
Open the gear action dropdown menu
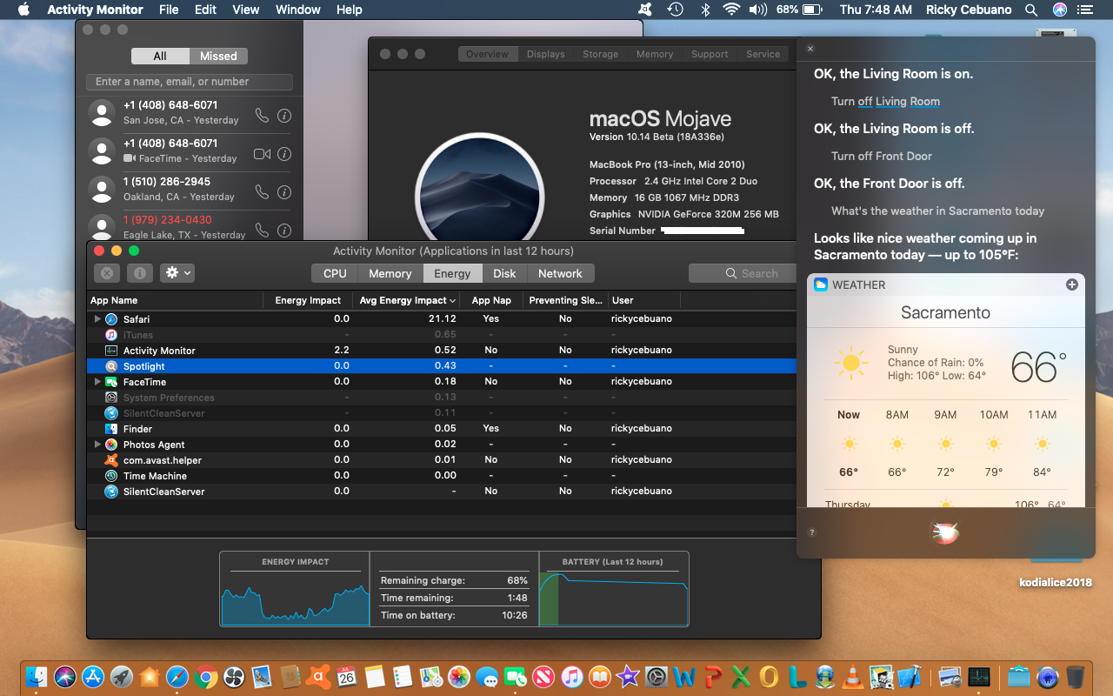[178, 273]
